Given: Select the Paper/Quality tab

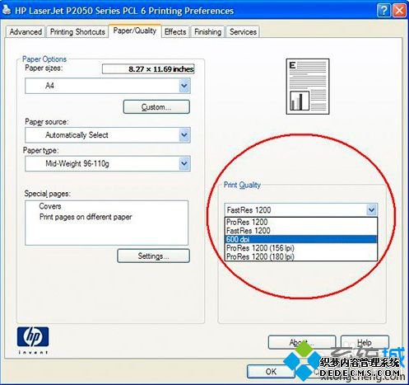Looking at the screenshot, I should coord(135,31).
